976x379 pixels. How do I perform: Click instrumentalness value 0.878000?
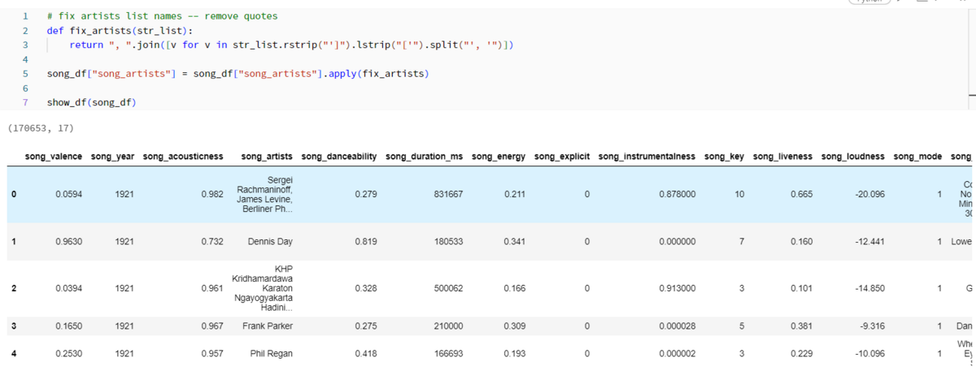point(677,195)
